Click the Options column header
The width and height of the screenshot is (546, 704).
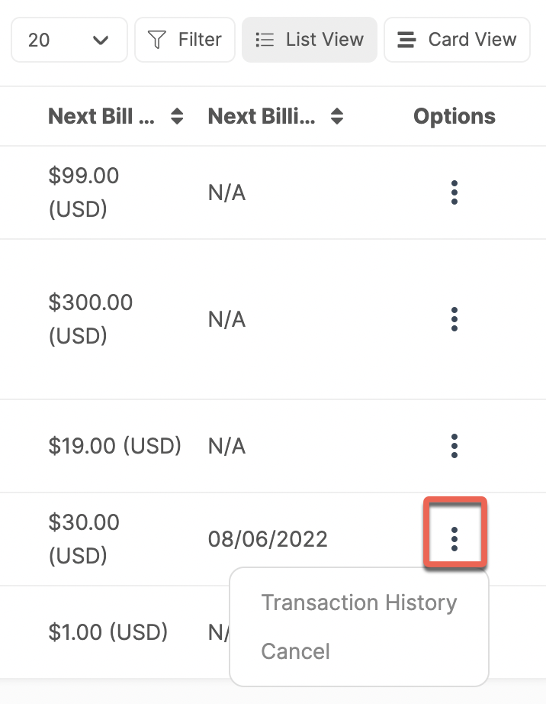pyautogui.click(x=454, y=116)
